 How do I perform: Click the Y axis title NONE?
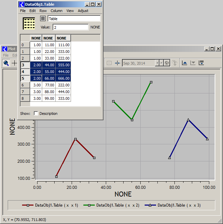click(12, 127)
